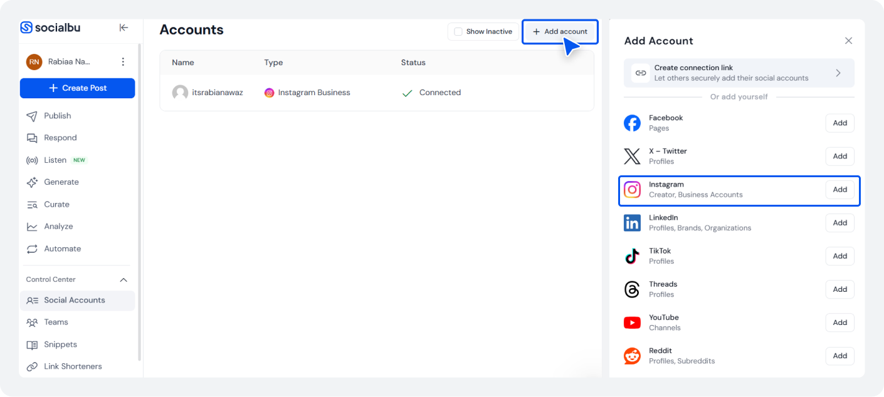This screenshot has height=397, width=884.
Task: Click the RN user avatar
Action: pyautogui.click(x=34, y=61)
